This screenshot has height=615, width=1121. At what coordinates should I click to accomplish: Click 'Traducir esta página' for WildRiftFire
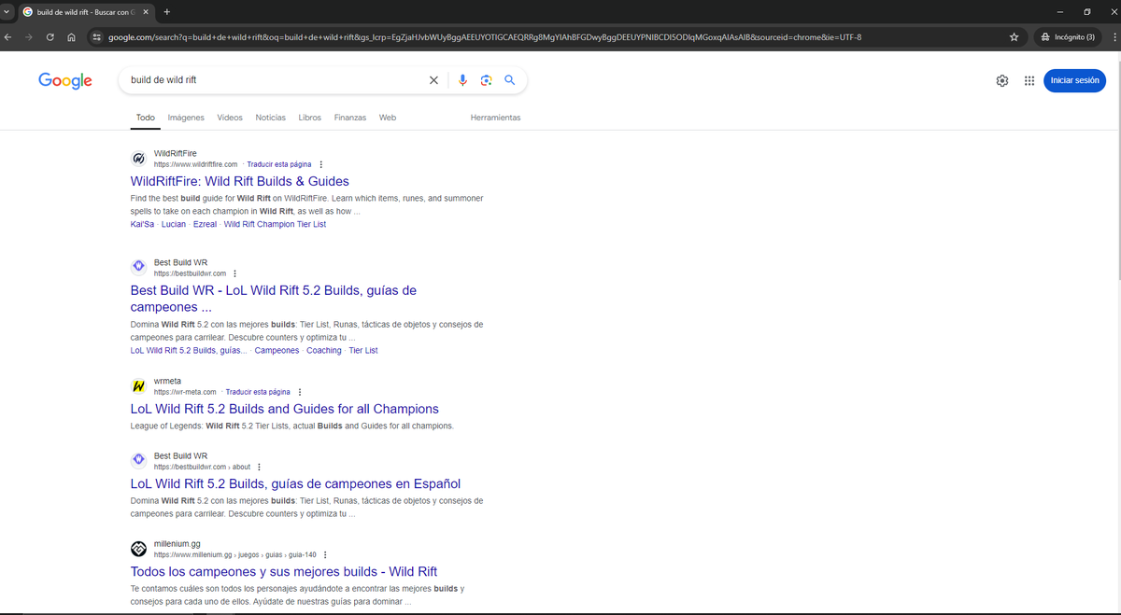pos(279,164)
